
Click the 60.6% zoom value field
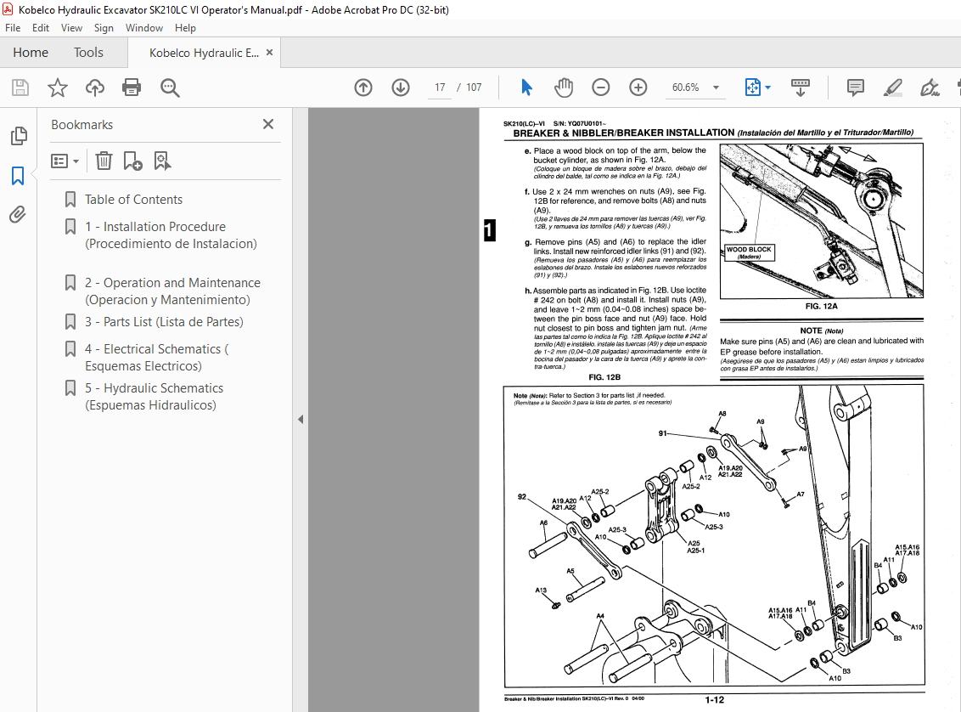686,88
